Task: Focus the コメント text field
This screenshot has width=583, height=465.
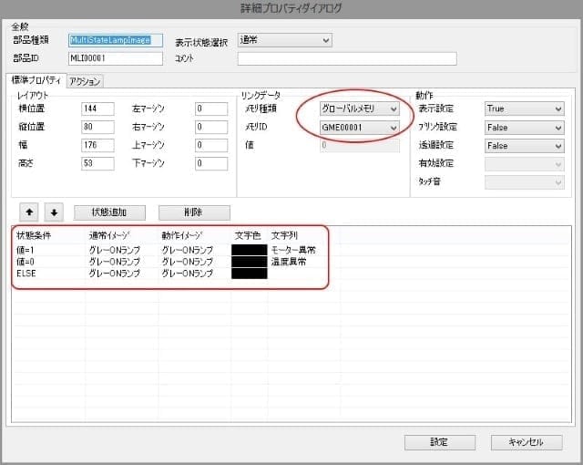Action: click(346, 58)
